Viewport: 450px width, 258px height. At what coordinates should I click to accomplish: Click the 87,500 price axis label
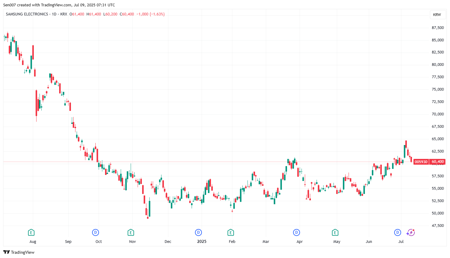coord(438,27)
